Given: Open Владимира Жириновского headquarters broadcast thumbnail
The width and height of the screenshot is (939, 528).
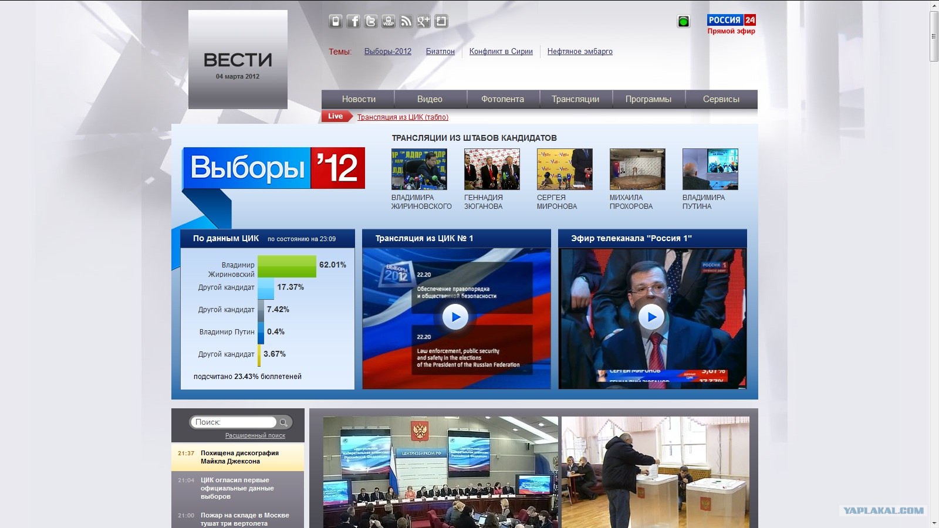Looking at the screenshot, I should pos(419,169).
